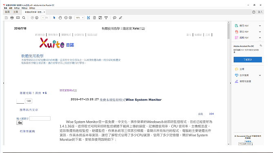This screenshot has width=273, height=153.
Task: Open the read mode toolbar icon
Action: pyautogui.click(x=106, y=18)
